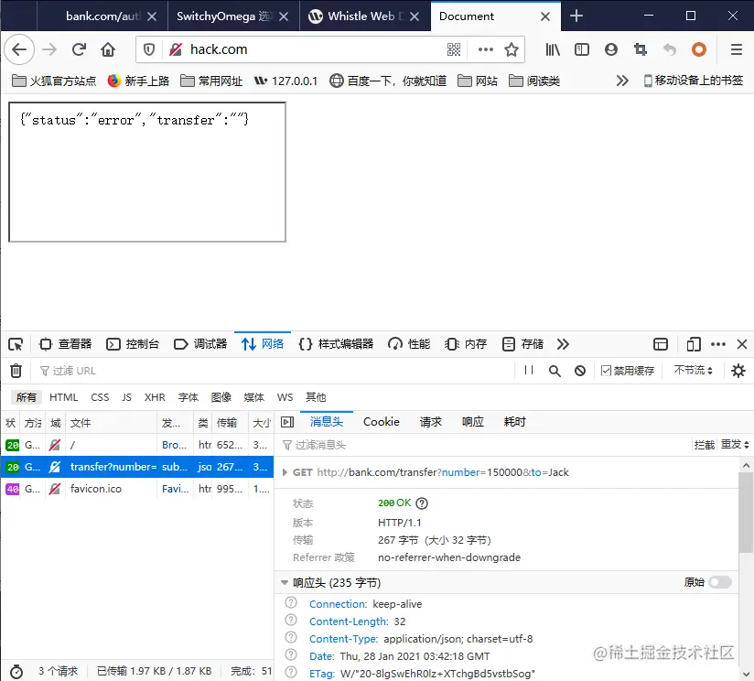Click the Block (拦截) button
Image resolution: width=754 pixels, height=681 pixels.
click(x=705, y=445)
